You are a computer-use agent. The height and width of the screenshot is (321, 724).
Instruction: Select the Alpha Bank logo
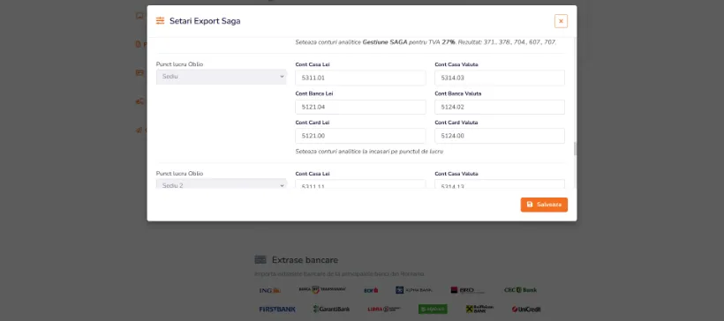(414, 290)
